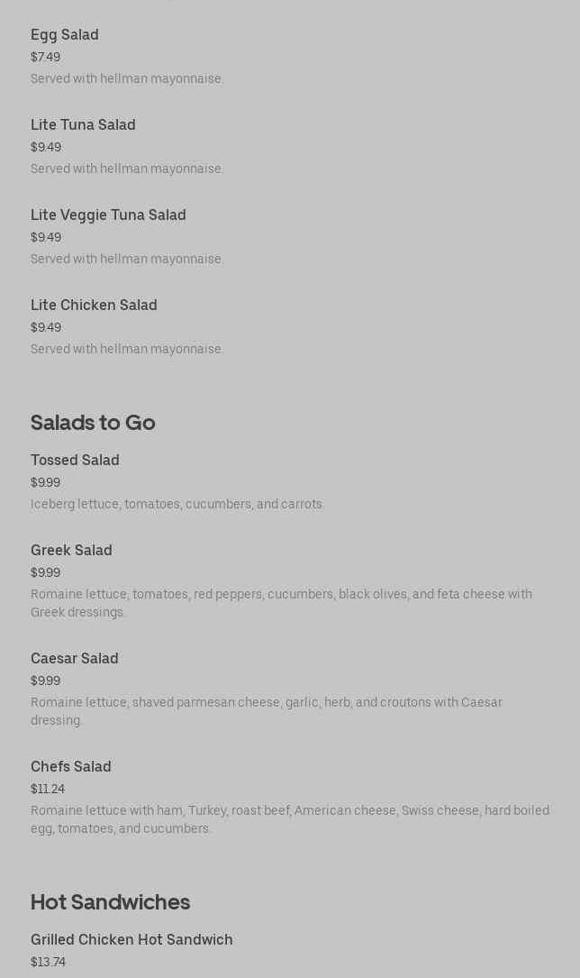This screenshot has height=978, width=580.
Task: Choose the Caesar Salad item
Action: [75, 658]
